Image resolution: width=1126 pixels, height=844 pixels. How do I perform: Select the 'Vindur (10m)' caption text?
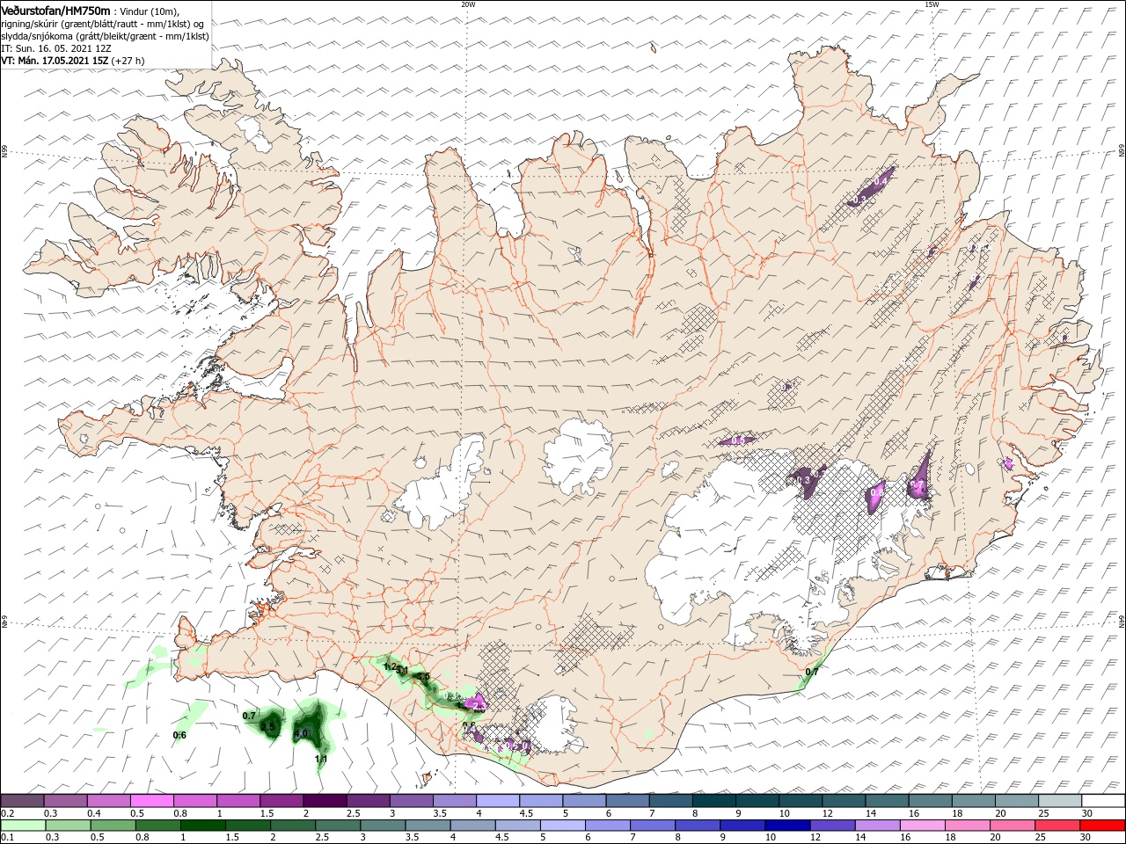coord(150,11)
